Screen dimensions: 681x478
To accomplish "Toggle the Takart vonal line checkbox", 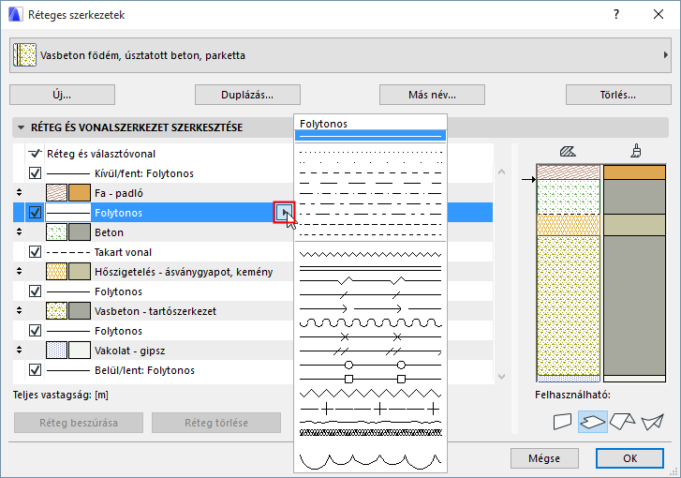I will 35,251.
